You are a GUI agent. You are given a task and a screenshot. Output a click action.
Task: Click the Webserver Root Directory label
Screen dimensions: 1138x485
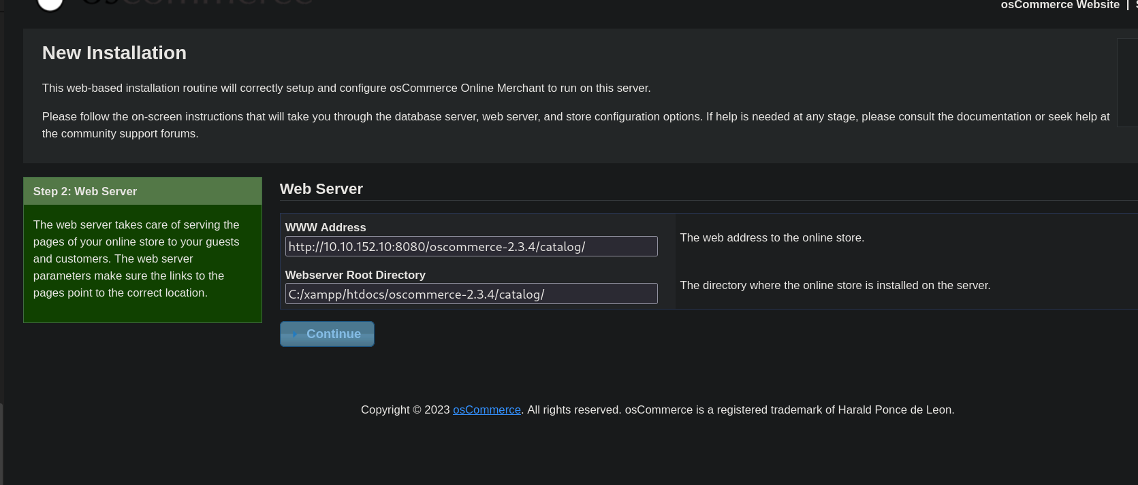click(355, 275)
